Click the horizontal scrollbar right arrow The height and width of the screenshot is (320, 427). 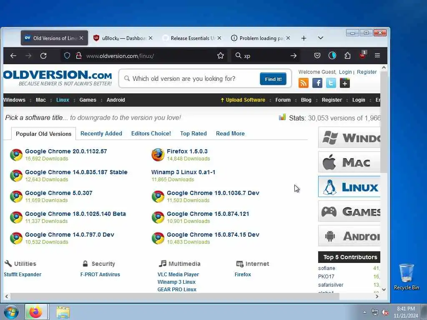(377, 296)
